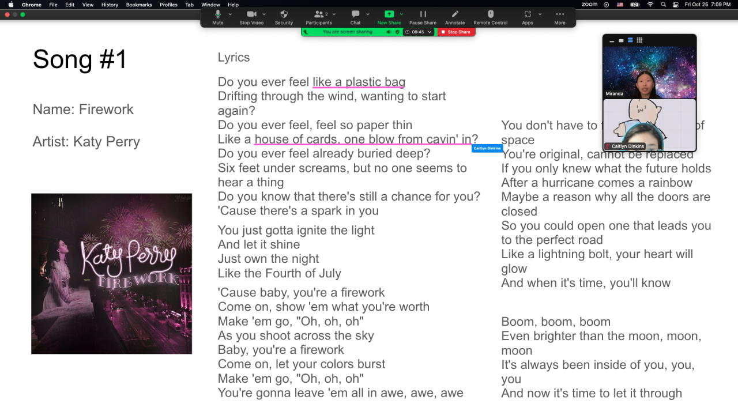Screen dimensions: 738x415
Task: Open the Chat panel
Action: 355,17
